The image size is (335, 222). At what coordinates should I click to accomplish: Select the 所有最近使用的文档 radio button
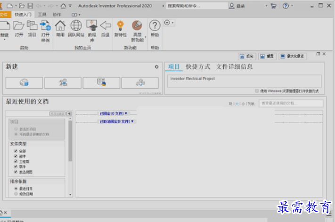pos(16,134)
